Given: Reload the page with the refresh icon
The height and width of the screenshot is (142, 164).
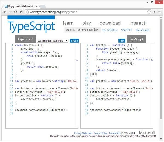Looking at the screenshot, I should point(16,12).
